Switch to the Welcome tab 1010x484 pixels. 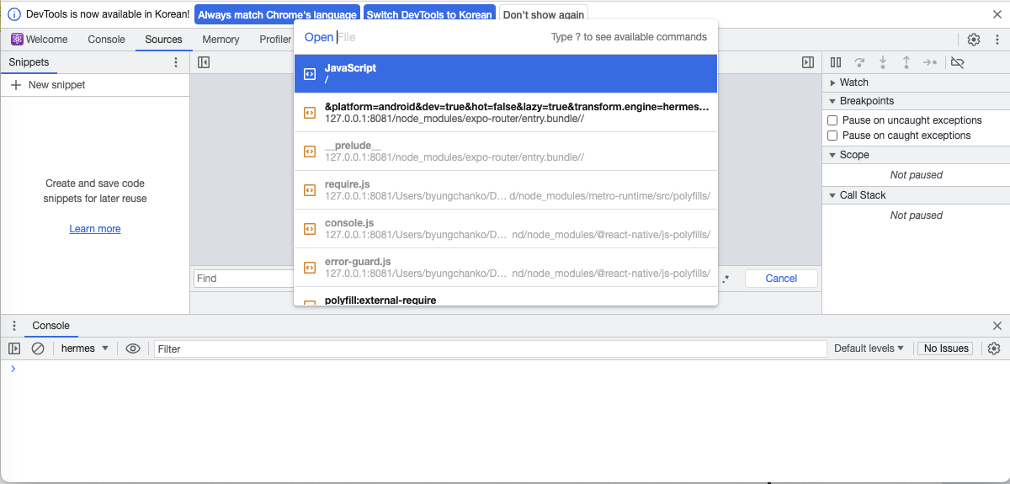pos(39,40)
